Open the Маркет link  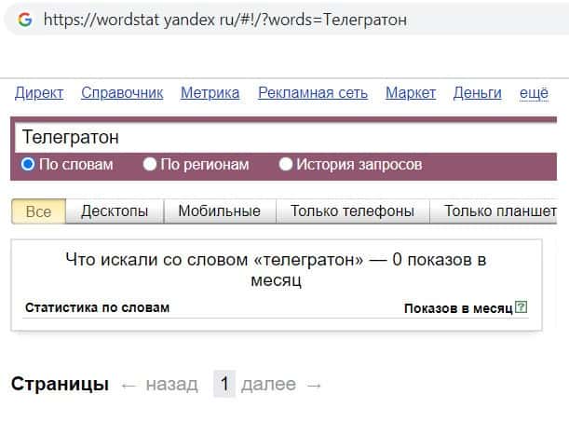[x=411, y=92]
